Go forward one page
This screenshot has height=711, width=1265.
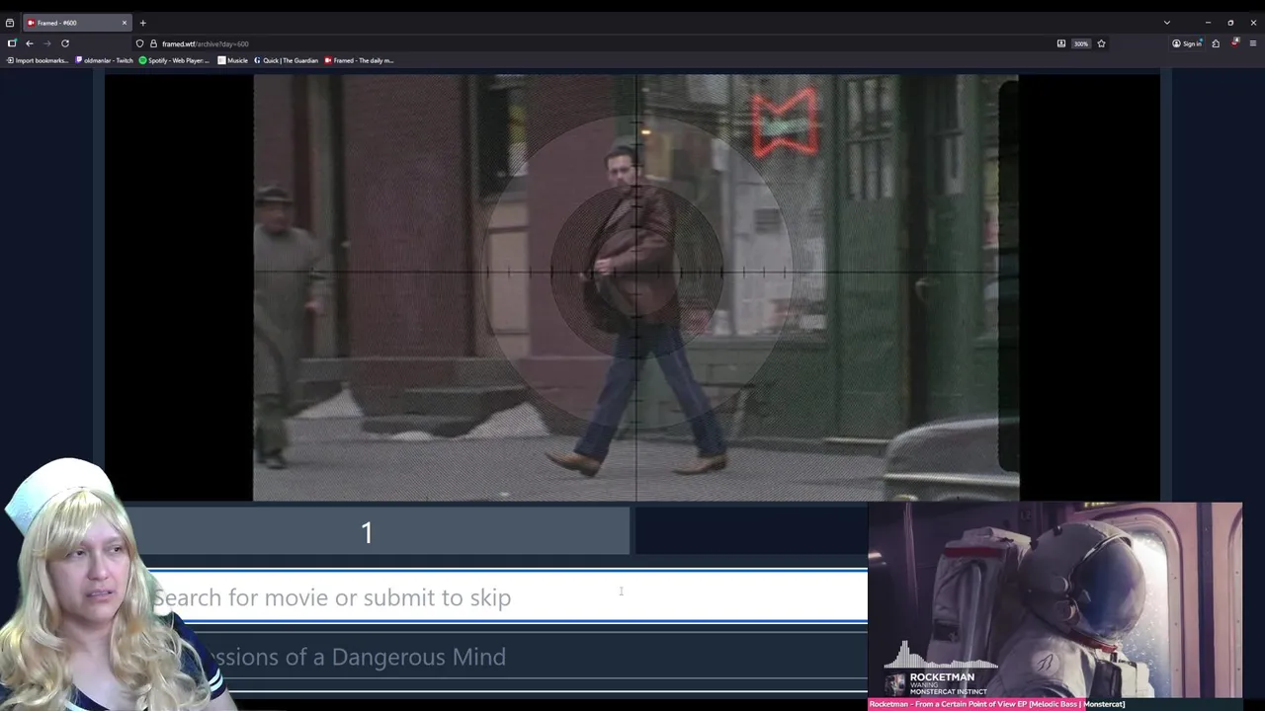[x=46, y=43]
